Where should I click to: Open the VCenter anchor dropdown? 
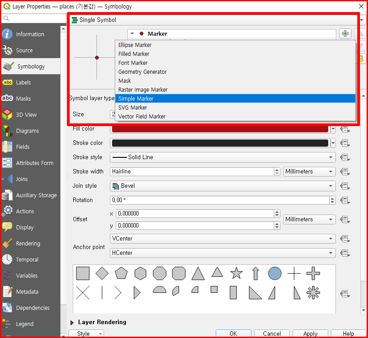[222, 239]
